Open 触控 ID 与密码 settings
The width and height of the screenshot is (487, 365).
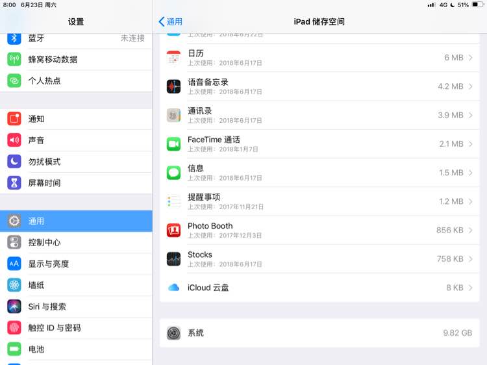[76, 328]
